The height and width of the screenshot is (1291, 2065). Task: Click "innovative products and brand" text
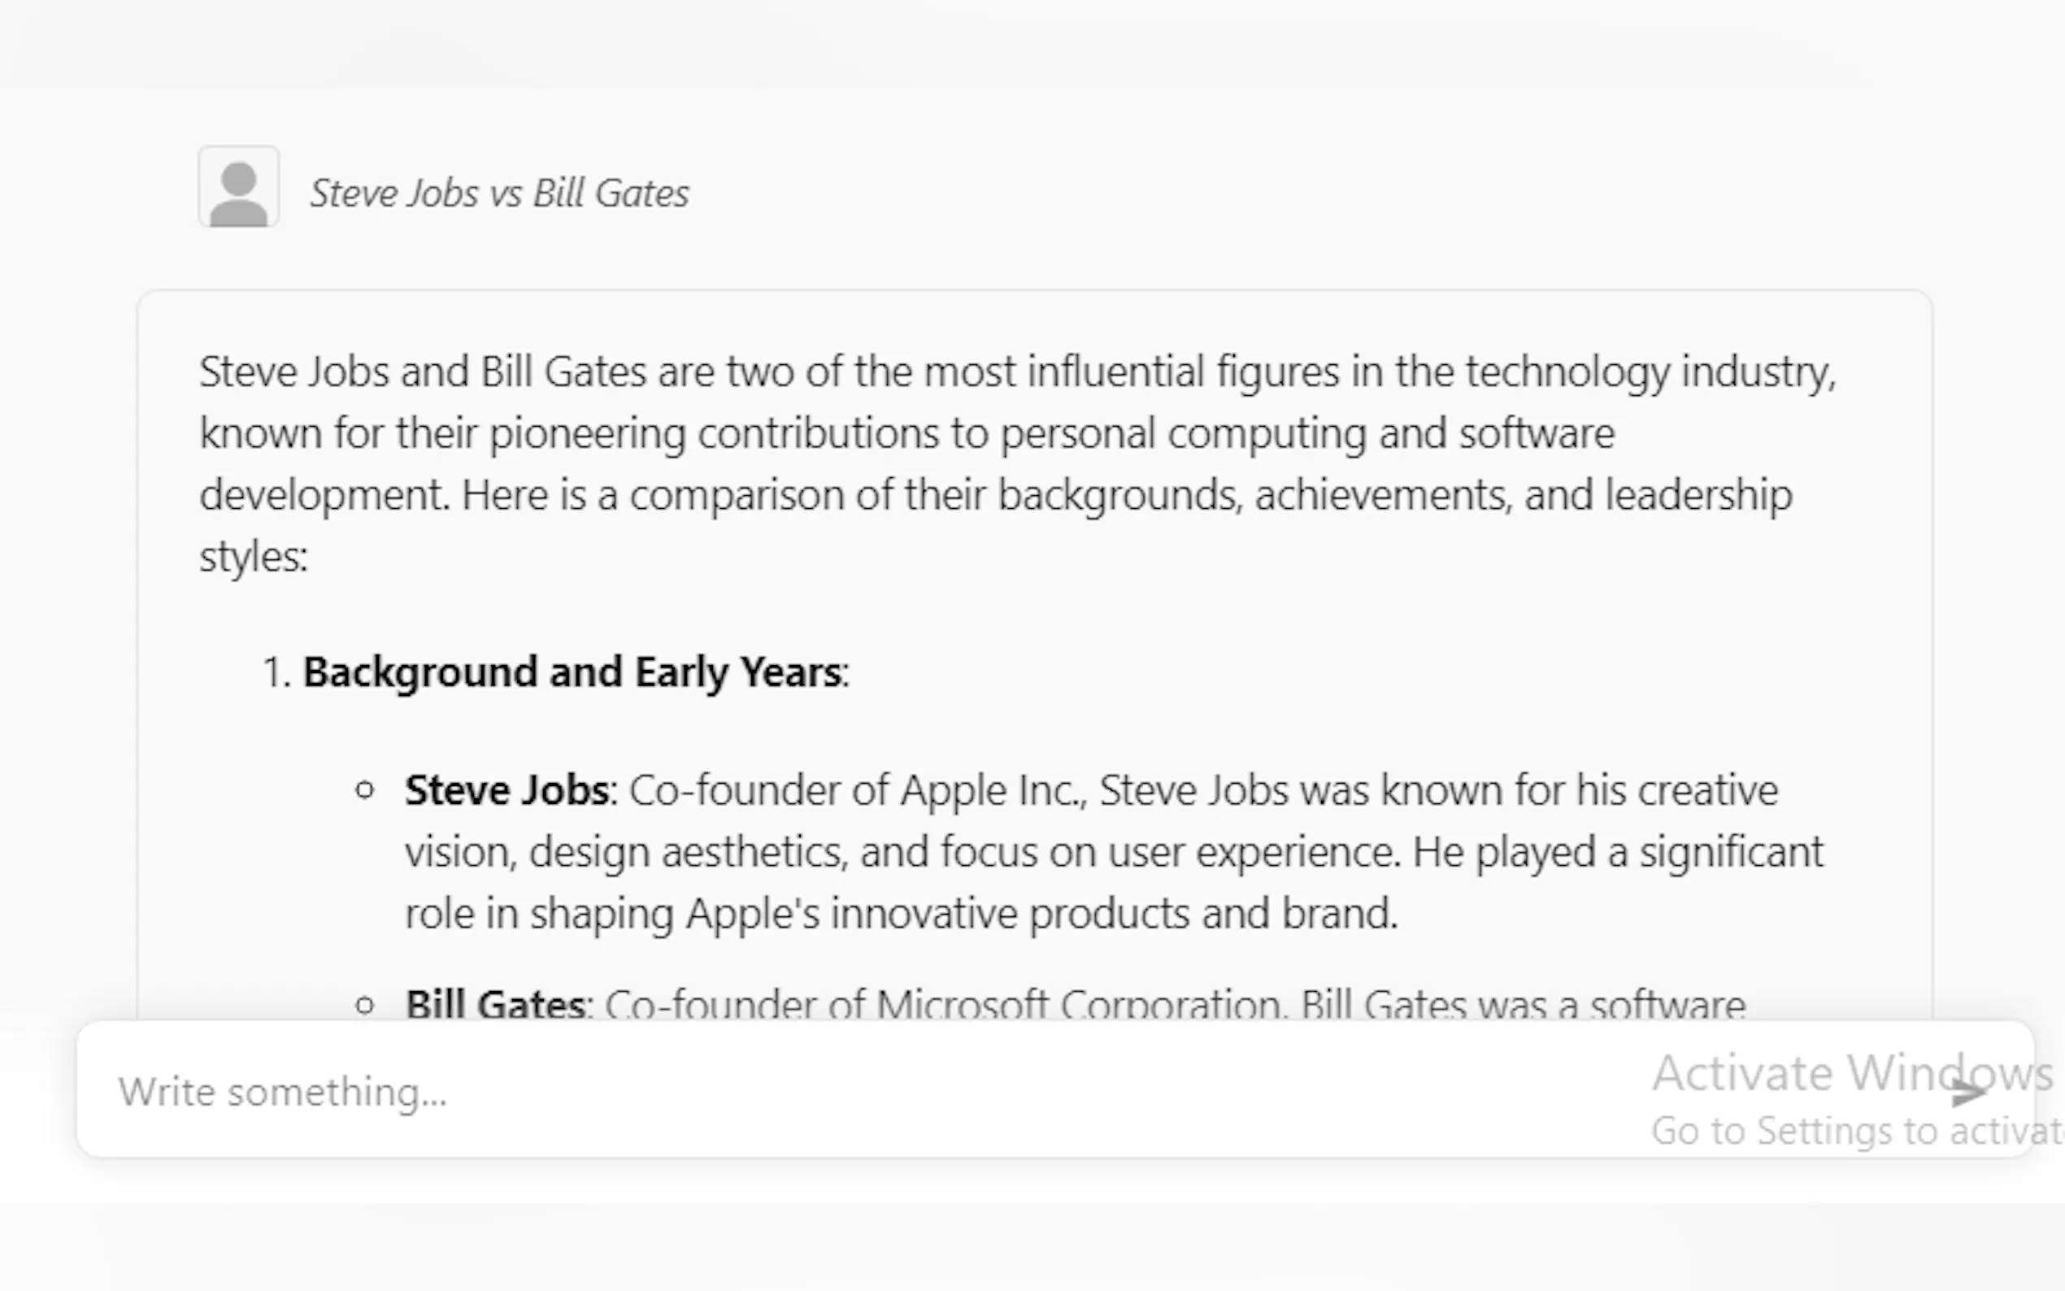click(x=1113, y=914)
